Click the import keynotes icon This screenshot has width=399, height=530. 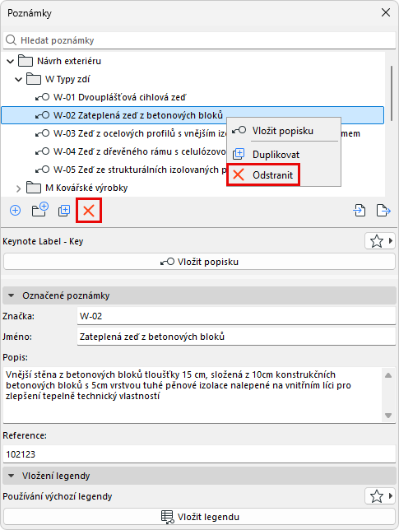360,210
